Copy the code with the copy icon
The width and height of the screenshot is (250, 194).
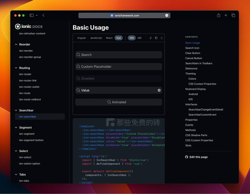pyautogui.click(x=156, y=38)
